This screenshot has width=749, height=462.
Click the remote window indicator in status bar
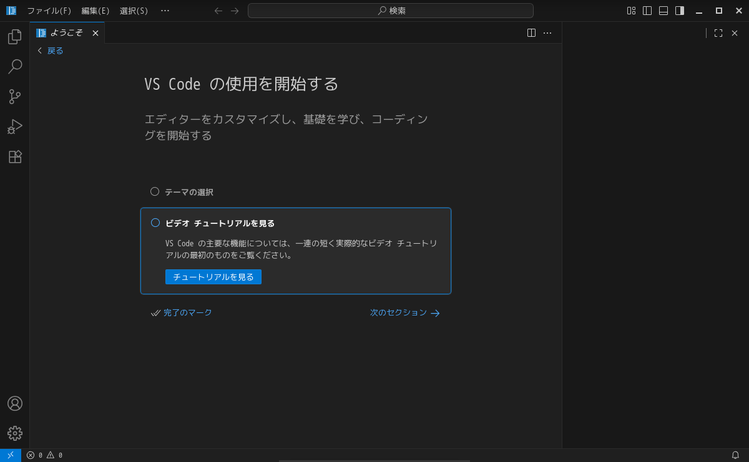click(11, 455)
